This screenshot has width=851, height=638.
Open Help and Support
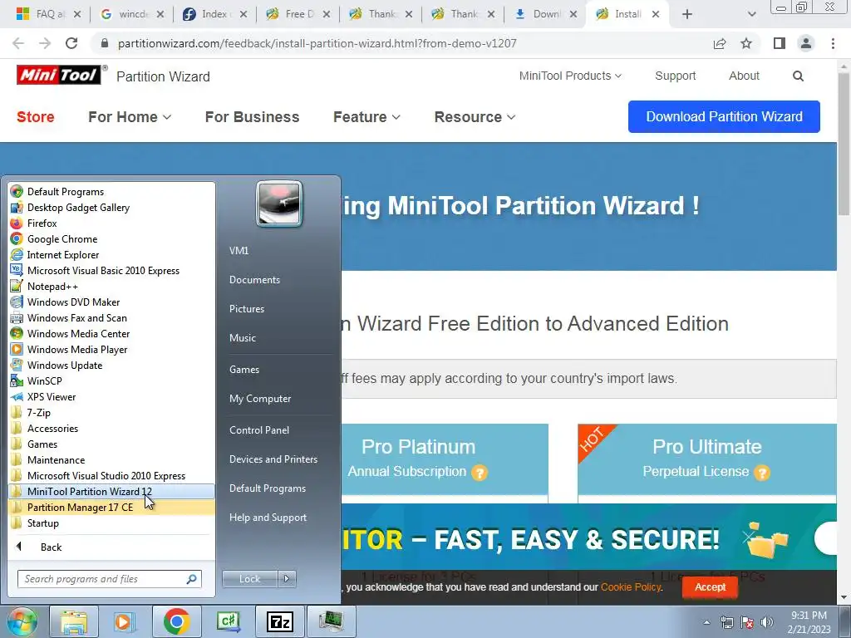(x=268, y=517)
